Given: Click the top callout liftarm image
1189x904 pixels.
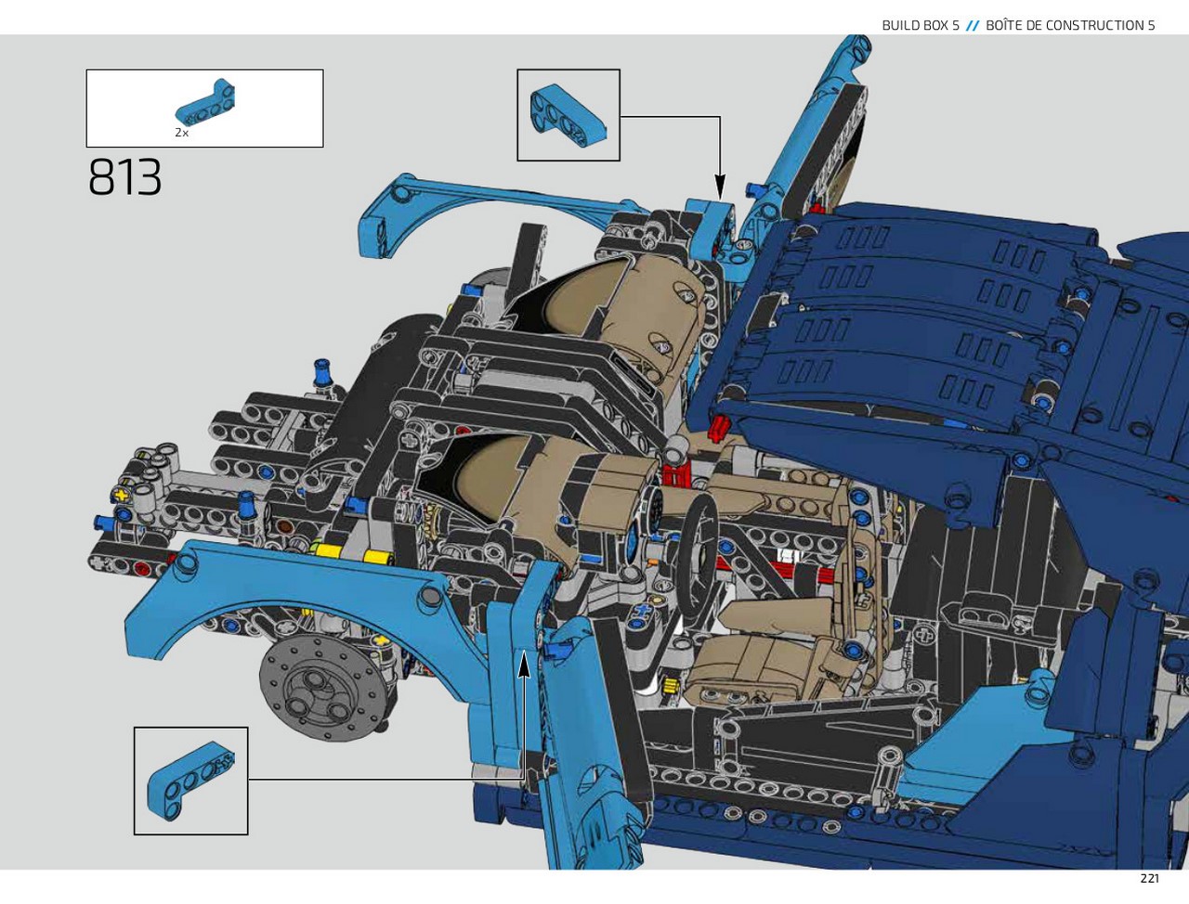Looking at the screenshot, I should click(568, 116).
